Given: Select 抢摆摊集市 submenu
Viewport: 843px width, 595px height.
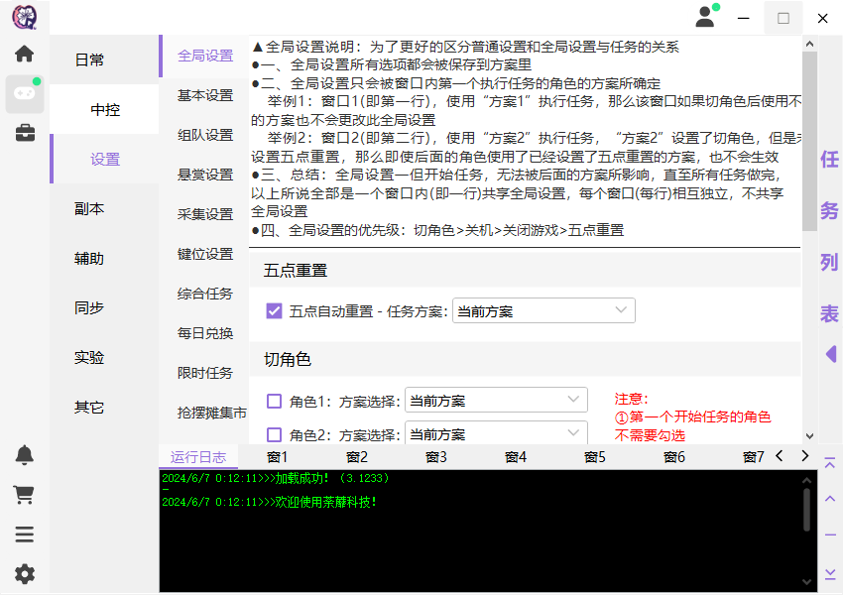Looking at the screenshot, I should point(211,413).
